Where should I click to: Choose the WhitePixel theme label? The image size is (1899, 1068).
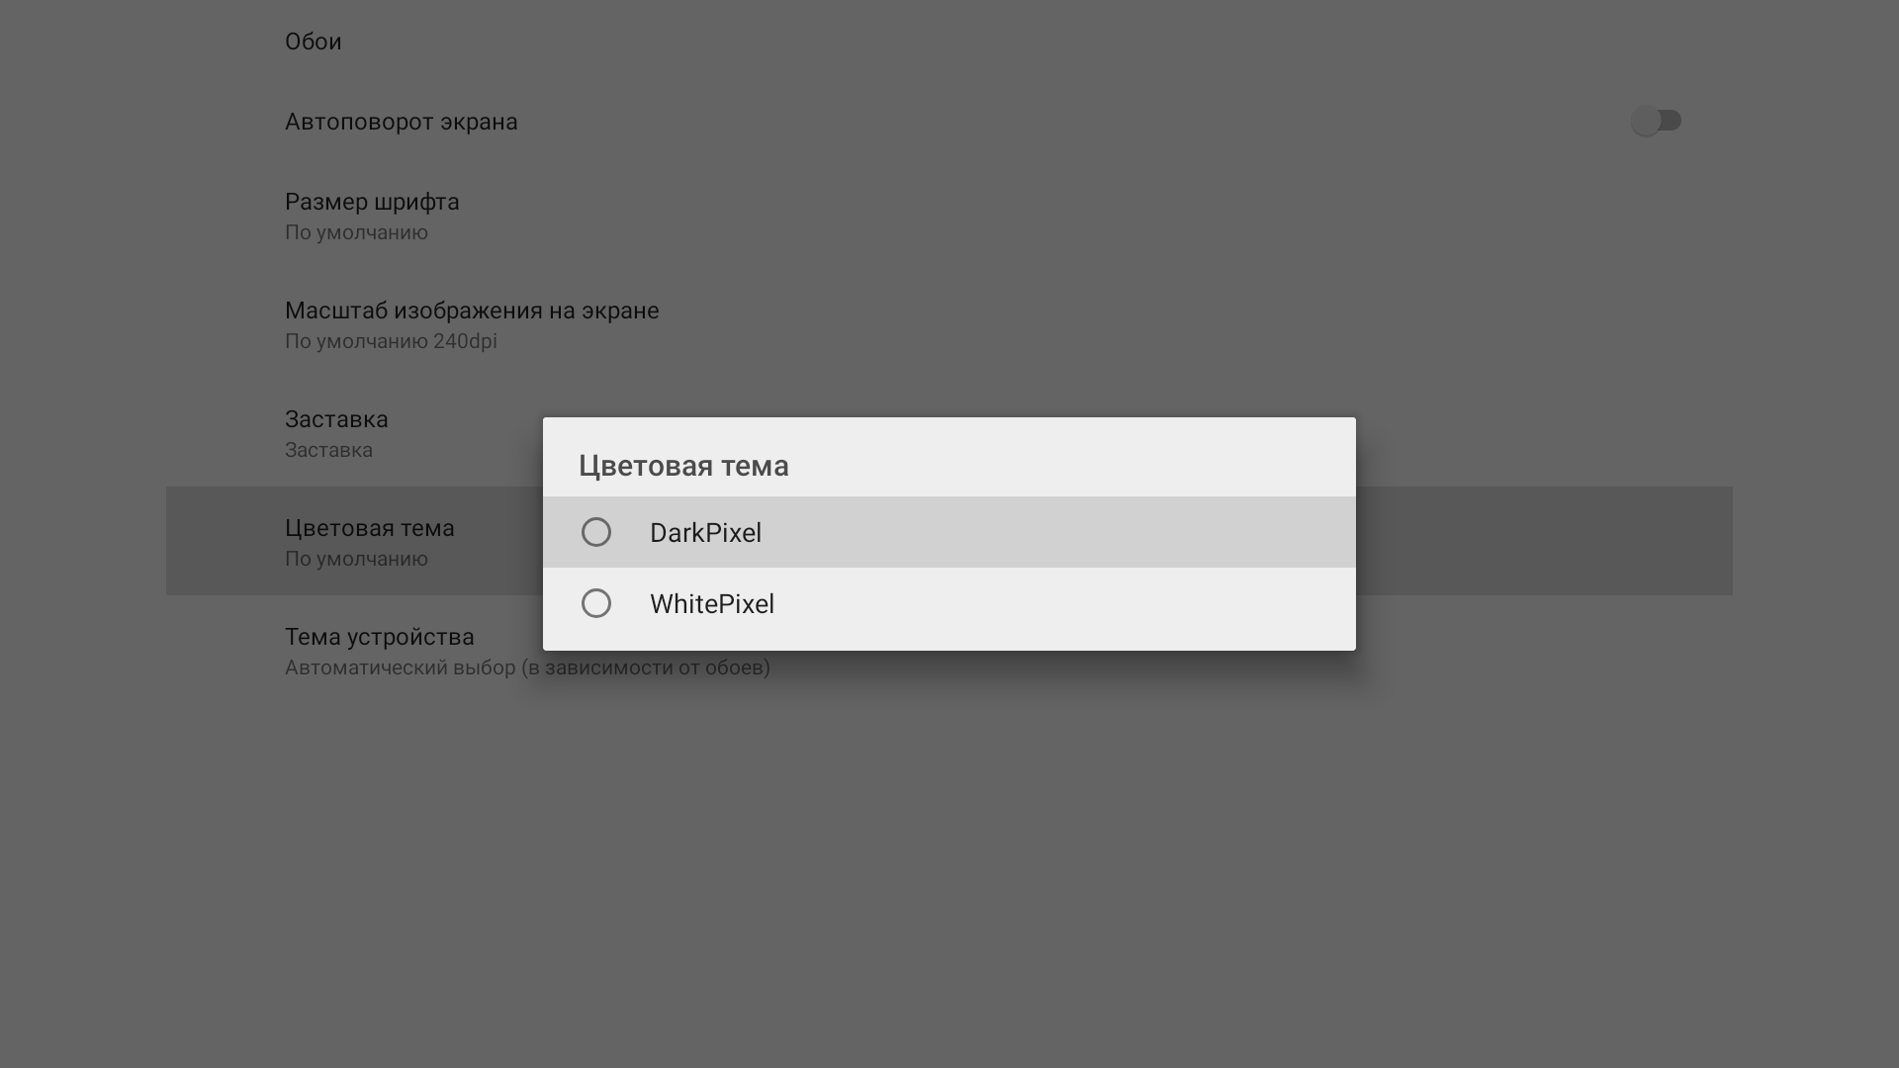point(711,604)
